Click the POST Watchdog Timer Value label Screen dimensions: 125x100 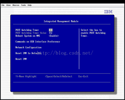(31, 33)
